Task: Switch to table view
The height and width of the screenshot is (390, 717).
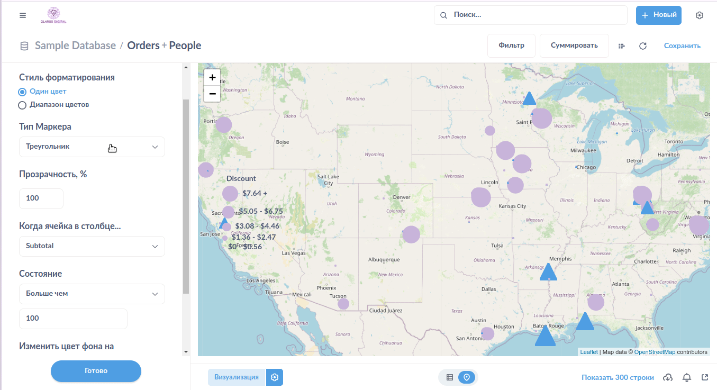Action: 450,377
